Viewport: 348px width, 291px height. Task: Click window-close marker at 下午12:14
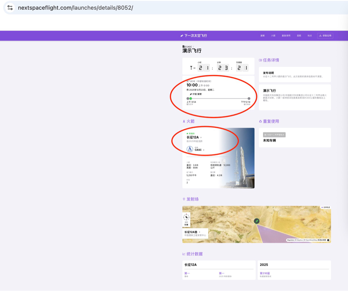click(249, 98)
